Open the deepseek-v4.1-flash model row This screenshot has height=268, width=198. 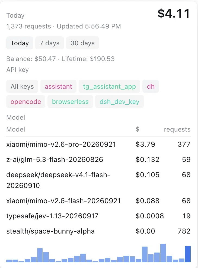tap(98, 180)
